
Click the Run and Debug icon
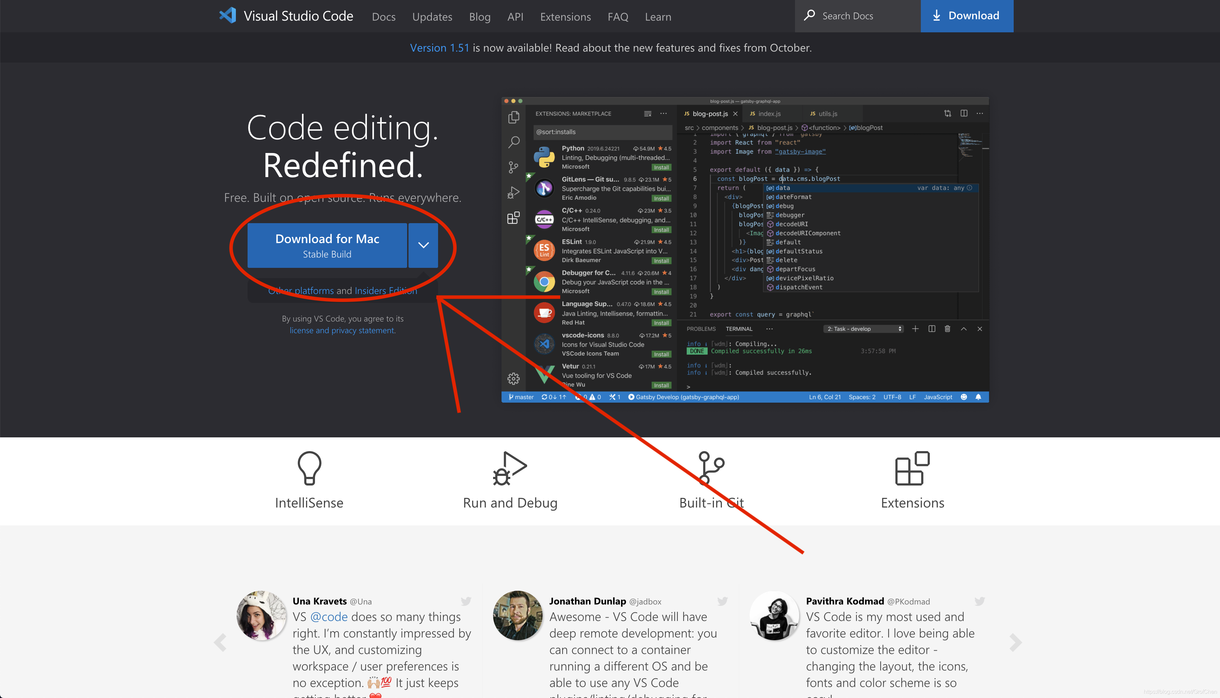click(510, 468)
